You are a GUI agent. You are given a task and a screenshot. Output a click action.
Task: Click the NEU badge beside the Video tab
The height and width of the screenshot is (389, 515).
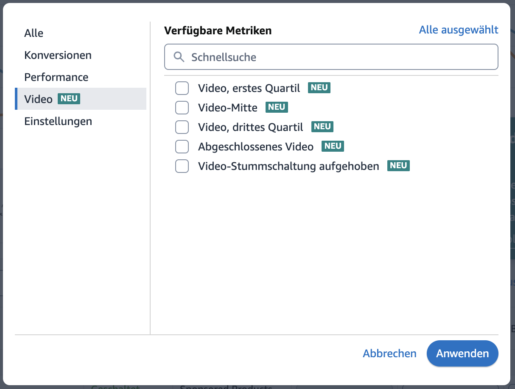pyautogui.click(x=69, y=99)
